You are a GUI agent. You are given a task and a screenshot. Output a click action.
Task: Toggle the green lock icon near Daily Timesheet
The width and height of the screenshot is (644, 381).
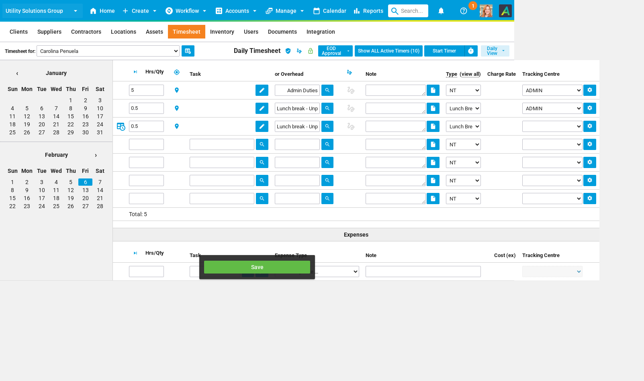click(310, 51)
